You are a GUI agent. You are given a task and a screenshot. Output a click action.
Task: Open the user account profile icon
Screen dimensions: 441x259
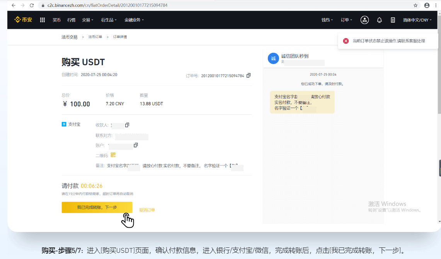pyautogui.click(x=364, y=20)
